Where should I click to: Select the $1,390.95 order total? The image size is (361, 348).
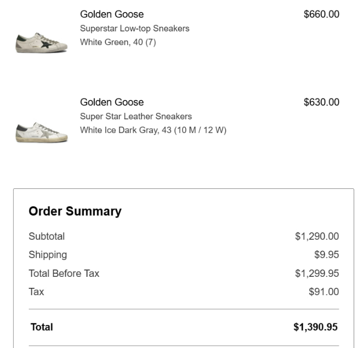pyautogui.click(x=315, y=327)
